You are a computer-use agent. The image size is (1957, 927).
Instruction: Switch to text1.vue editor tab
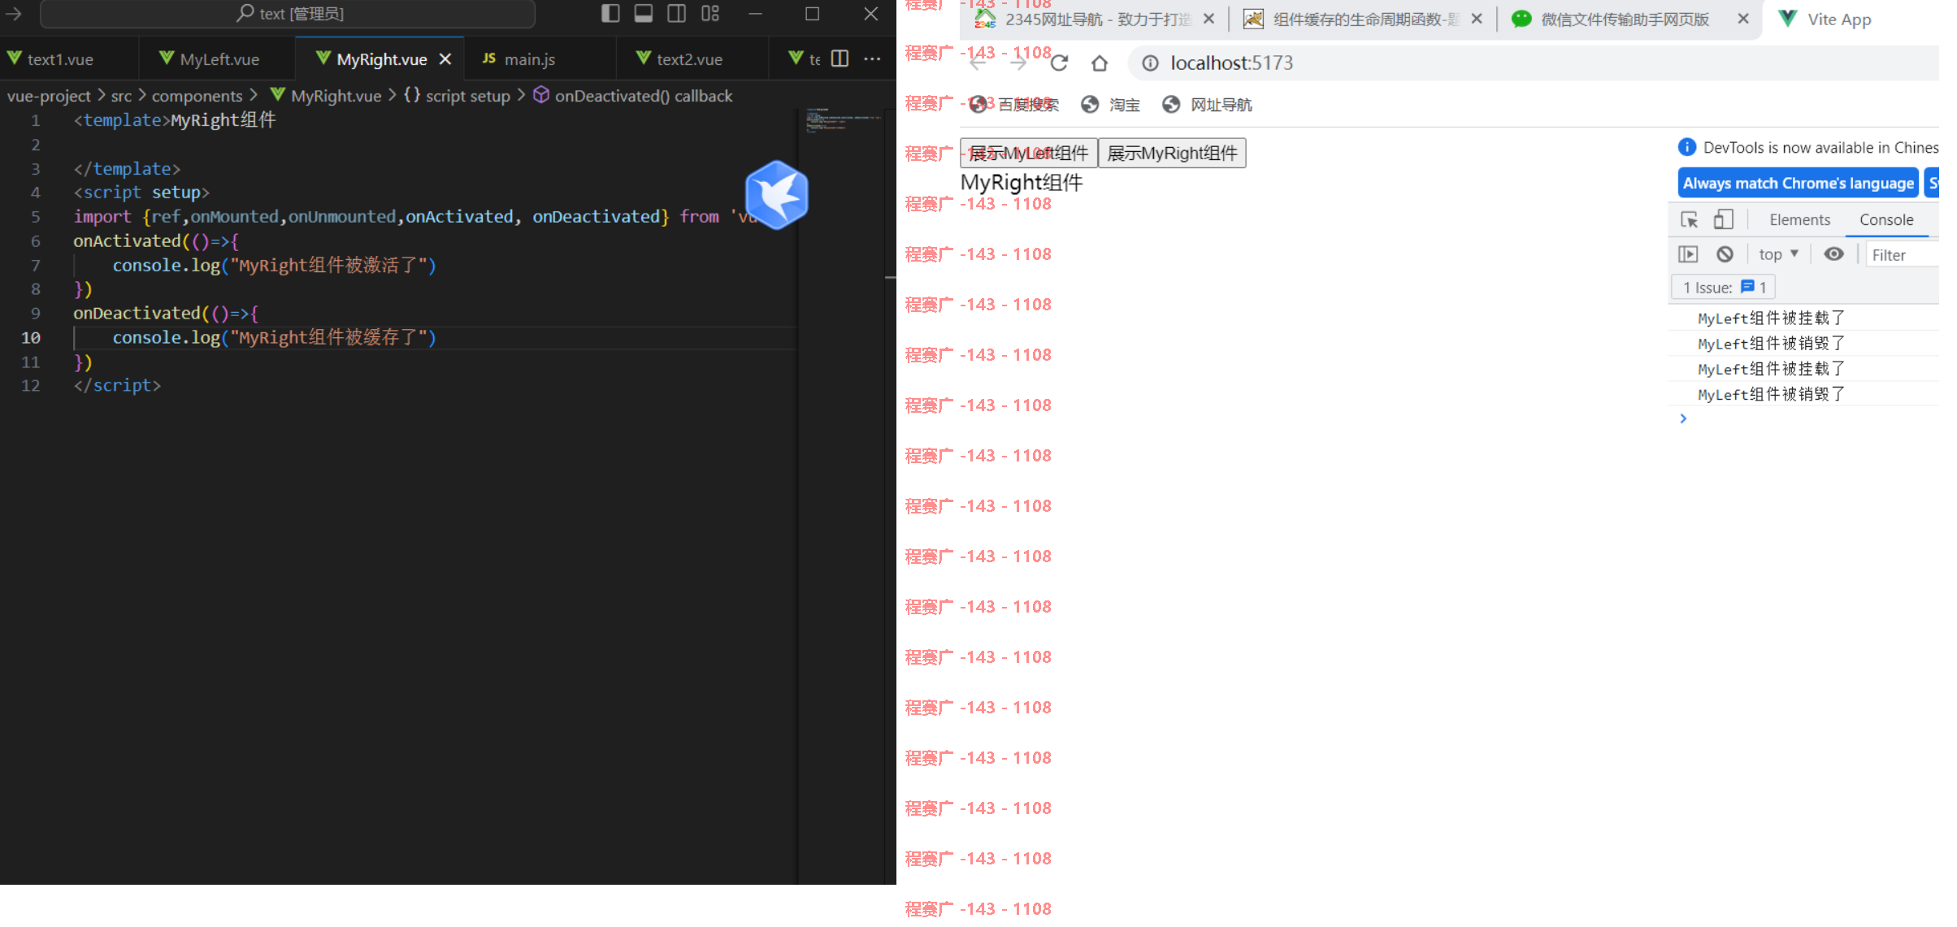tap(60, 59)
